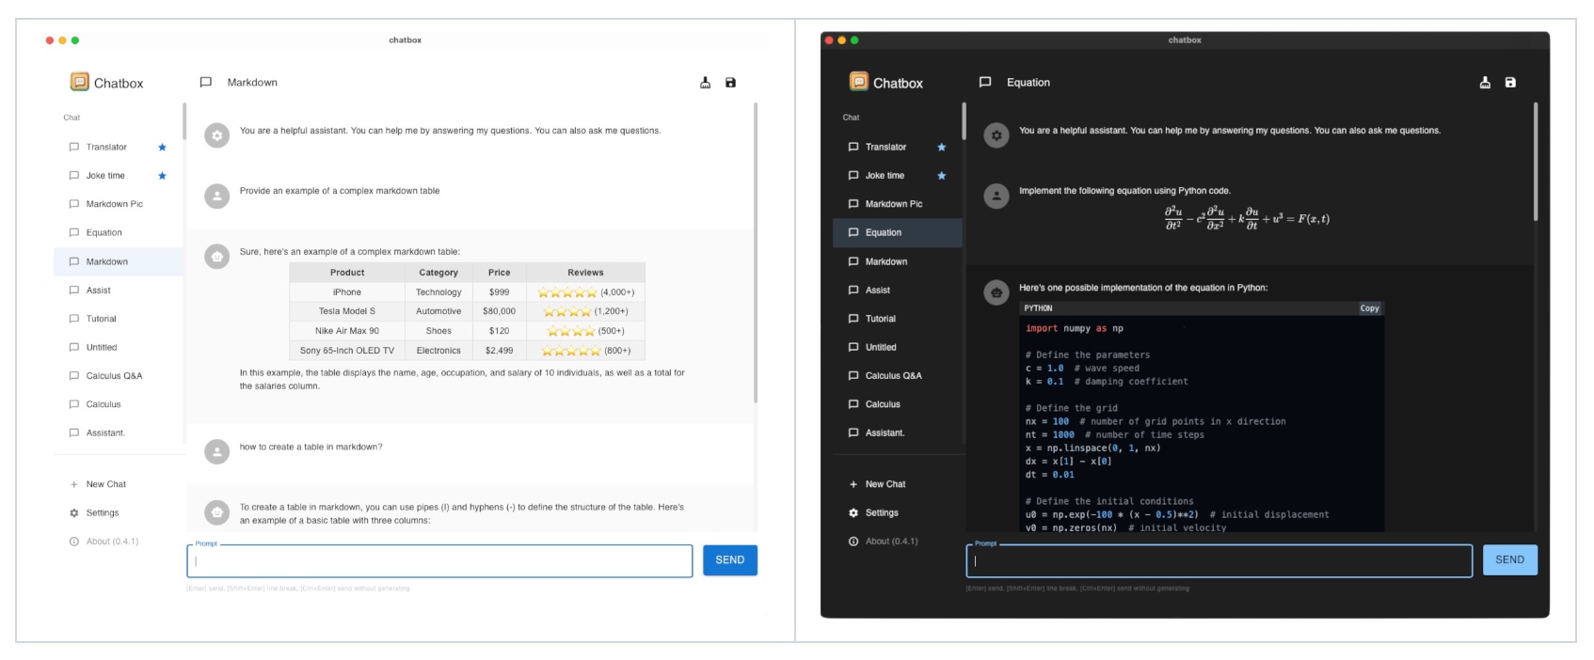Toggle the Translator star in dark sidebar
The height and width of the screenshot is (660, 1594).
941,148
